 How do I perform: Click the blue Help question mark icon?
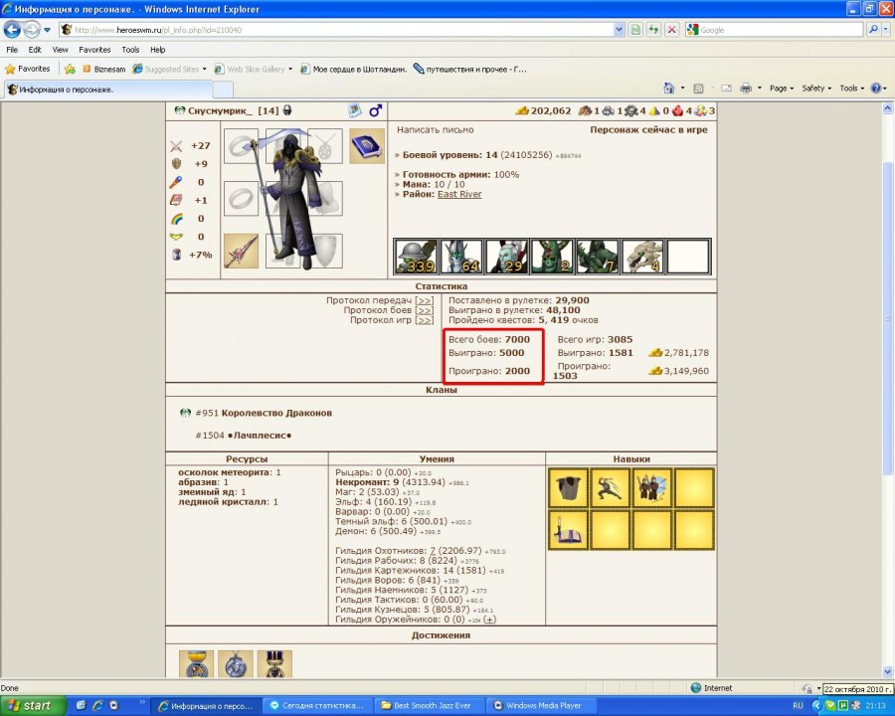coord(875,89)
